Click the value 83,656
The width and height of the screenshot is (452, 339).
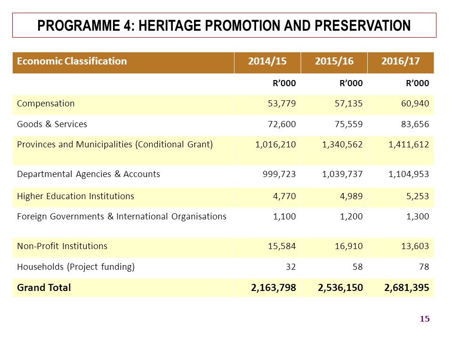point(415,124)
